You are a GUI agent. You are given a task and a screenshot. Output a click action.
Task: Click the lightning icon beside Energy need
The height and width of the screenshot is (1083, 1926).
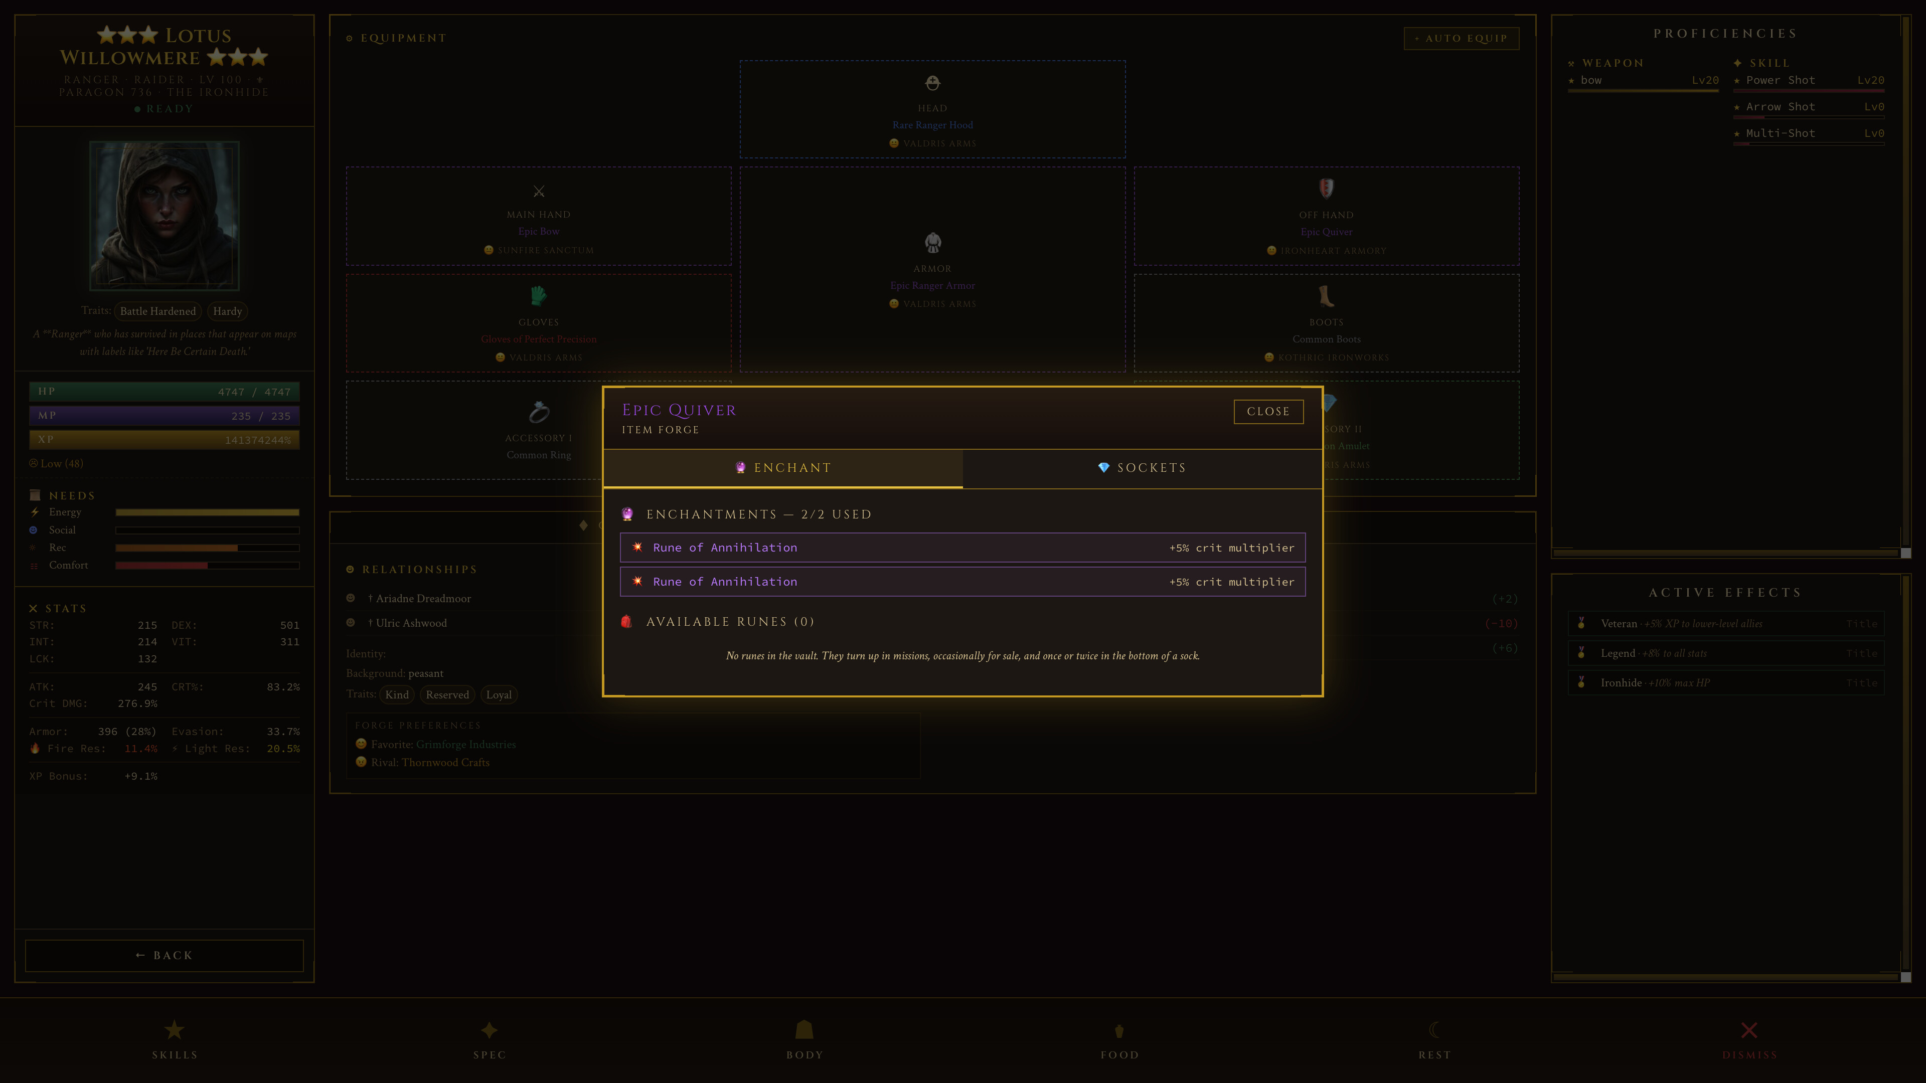[35, 513]
